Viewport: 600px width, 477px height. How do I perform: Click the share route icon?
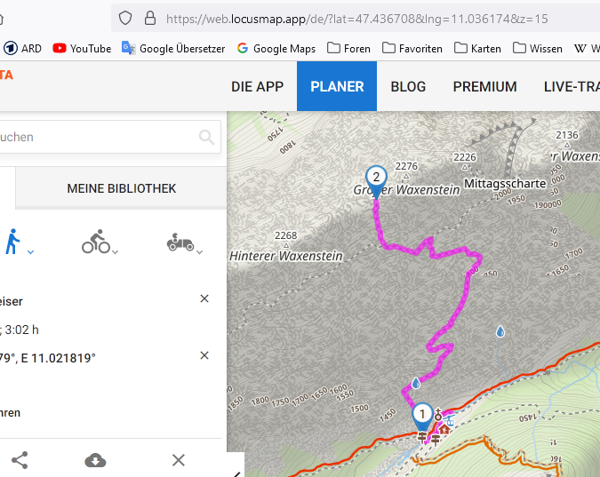pyautogui.click(x=20, y=459)
